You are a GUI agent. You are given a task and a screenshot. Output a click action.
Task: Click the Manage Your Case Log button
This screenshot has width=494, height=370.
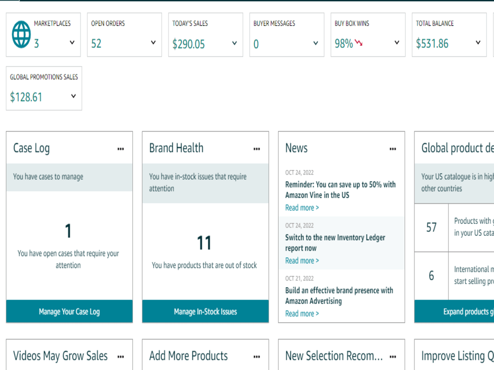[x=69, y=311]
